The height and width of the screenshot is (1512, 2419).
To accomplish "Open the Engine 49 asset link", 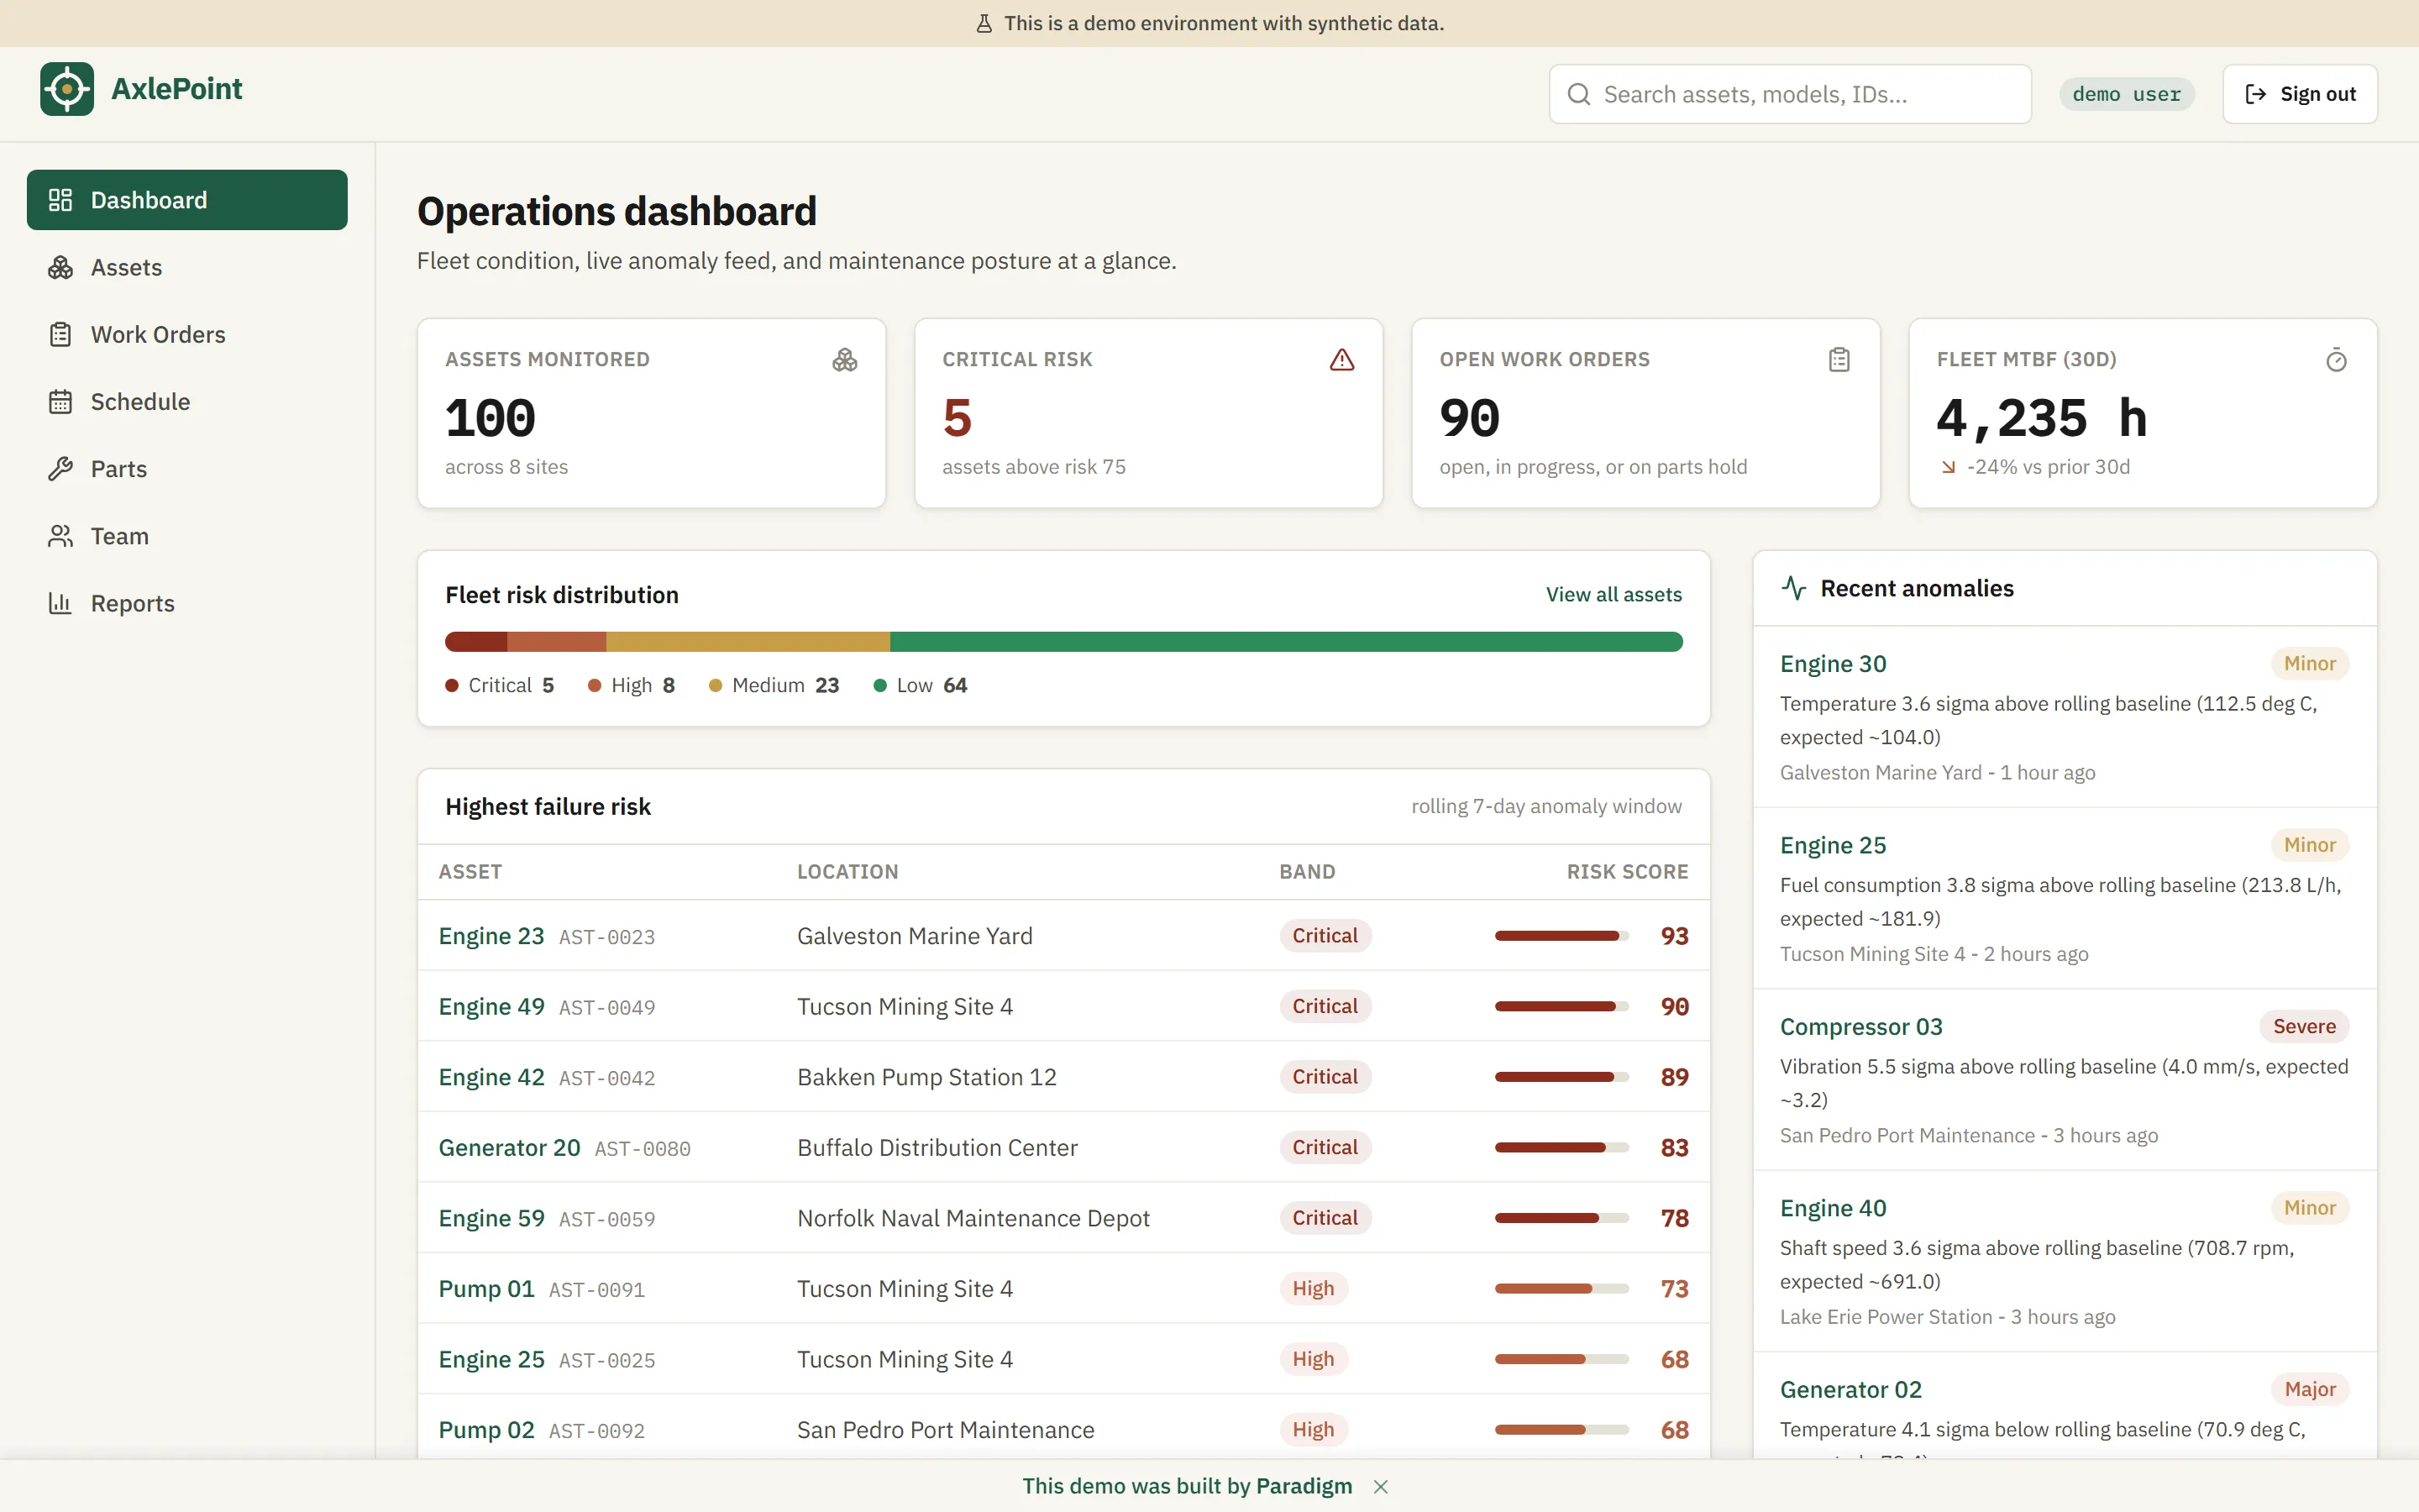I will (x=491, y=1006).
